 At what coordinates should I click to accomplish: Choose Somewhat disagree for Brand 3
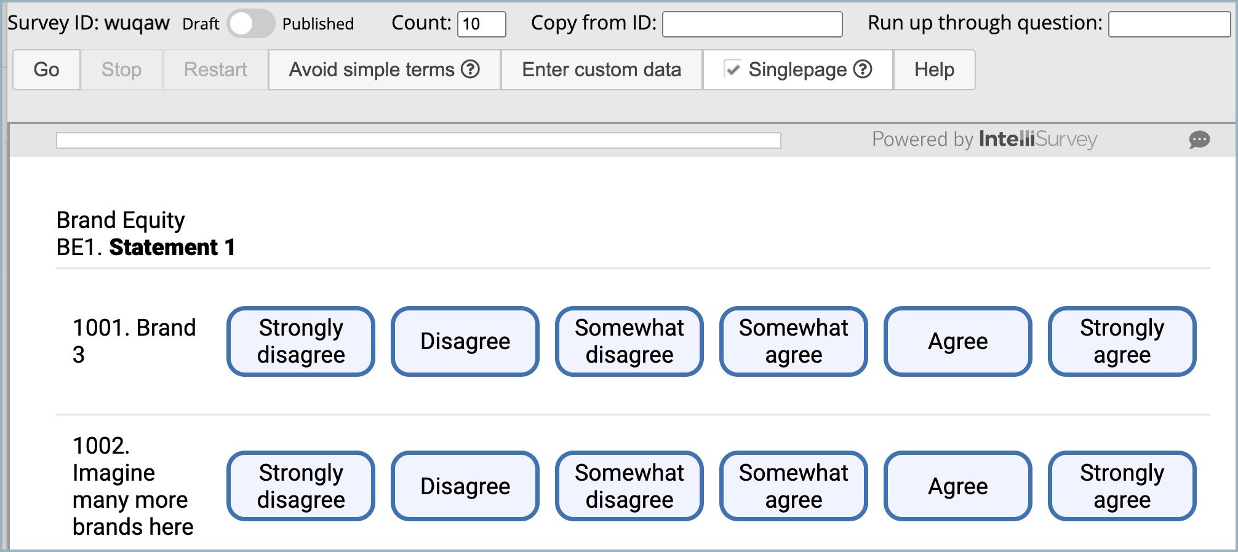(629, 341)
